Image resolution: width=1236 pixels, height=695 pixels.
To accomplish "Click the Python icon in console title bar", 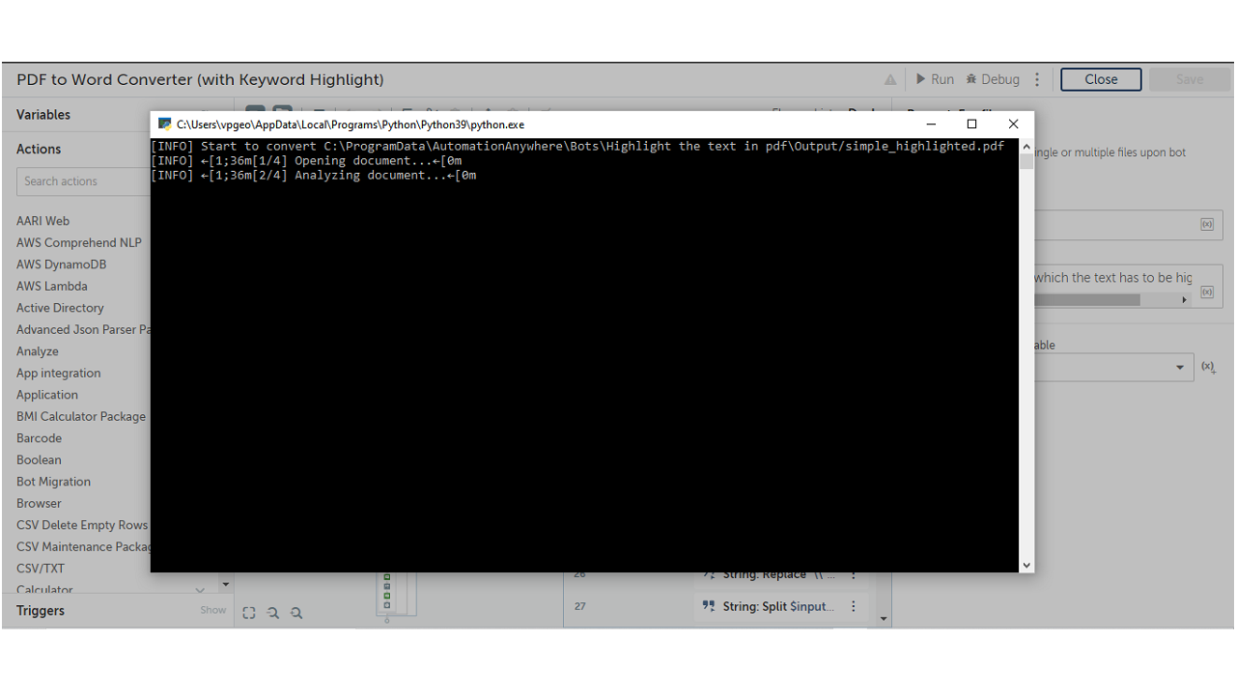I will (x=165, y=124).
